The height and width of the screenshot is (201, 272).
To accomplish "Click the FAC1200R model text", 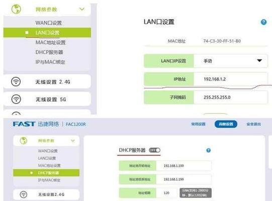I will point(75,124).
